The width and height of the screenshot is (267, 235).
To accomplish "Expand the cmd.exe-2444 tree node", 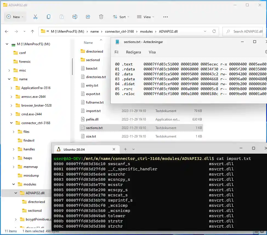I will coord(11,114).
